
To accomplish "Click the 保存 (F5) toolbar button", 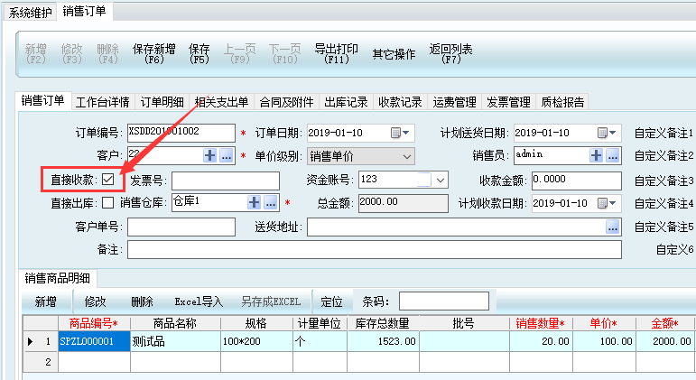I will tap(200, 53).
